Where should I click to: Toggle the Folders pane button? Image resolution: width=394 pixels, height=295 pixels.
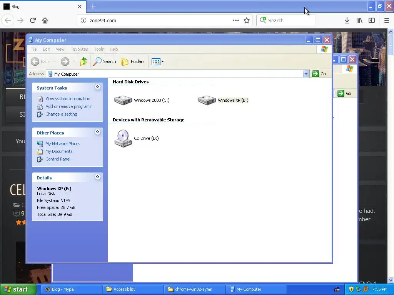(x=133, y=61)
